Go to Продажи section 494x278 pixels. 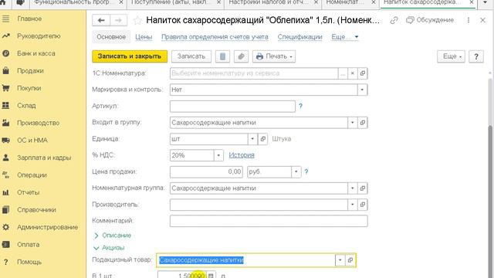coord(30,70)
